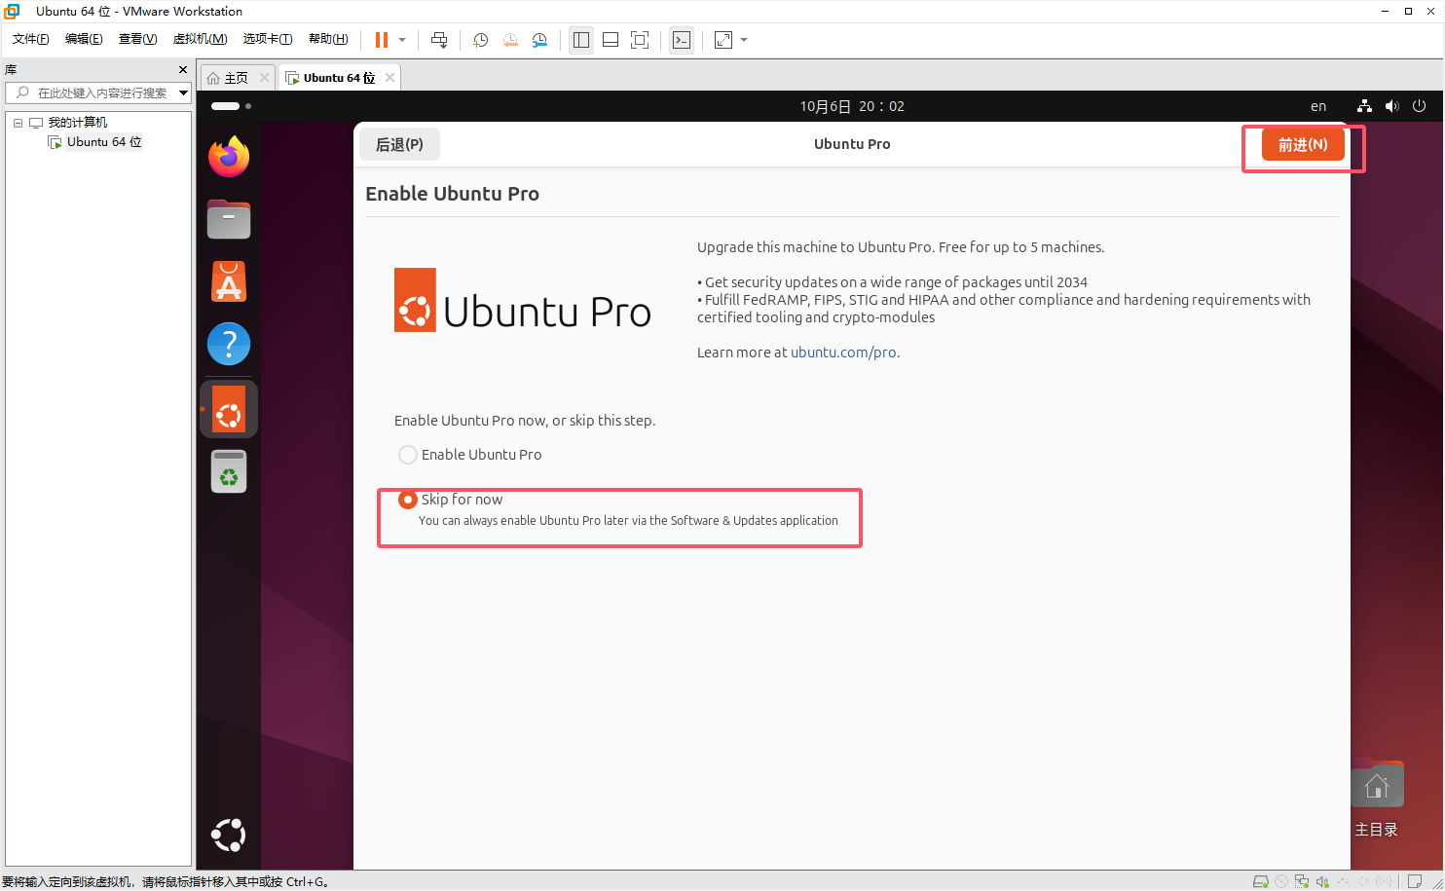Open the snapshot manager
The width and height of the screenshot is (1445, 891).
[x=539, y=40]
